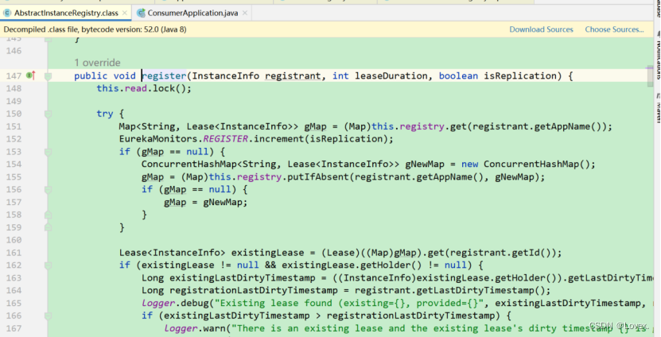Collapse the try block at line 150

[x=48, y=114]
